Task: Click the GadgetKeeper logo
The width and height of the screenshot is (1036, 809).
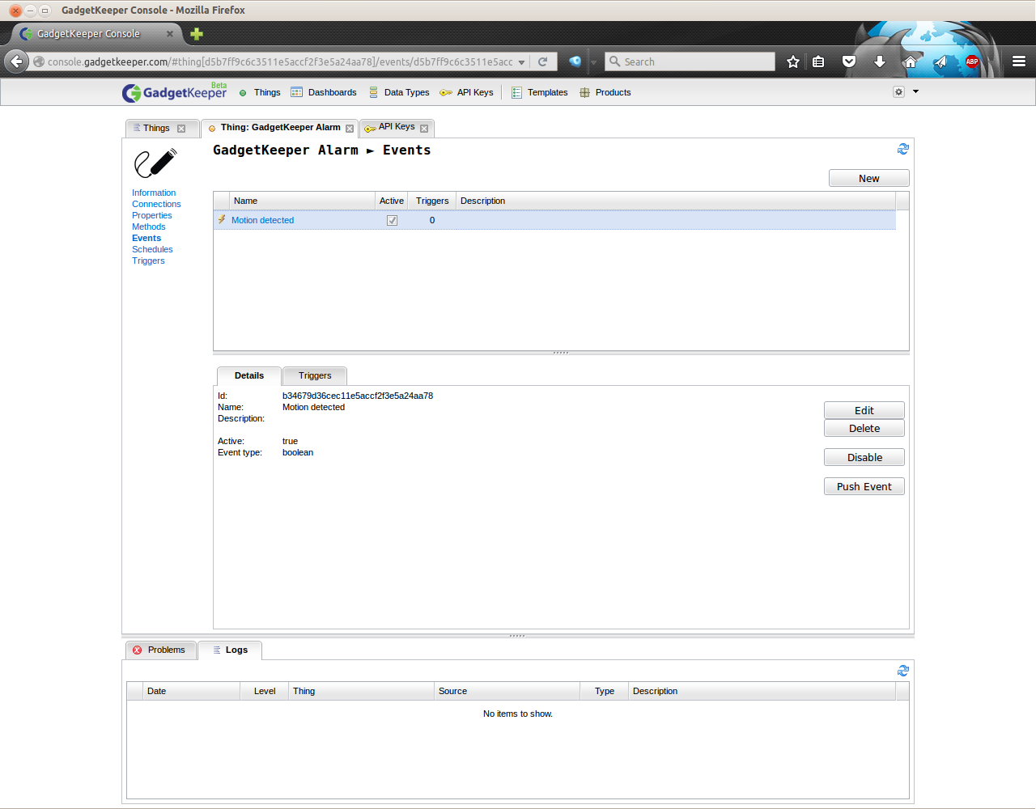Action: coord(174,92)
